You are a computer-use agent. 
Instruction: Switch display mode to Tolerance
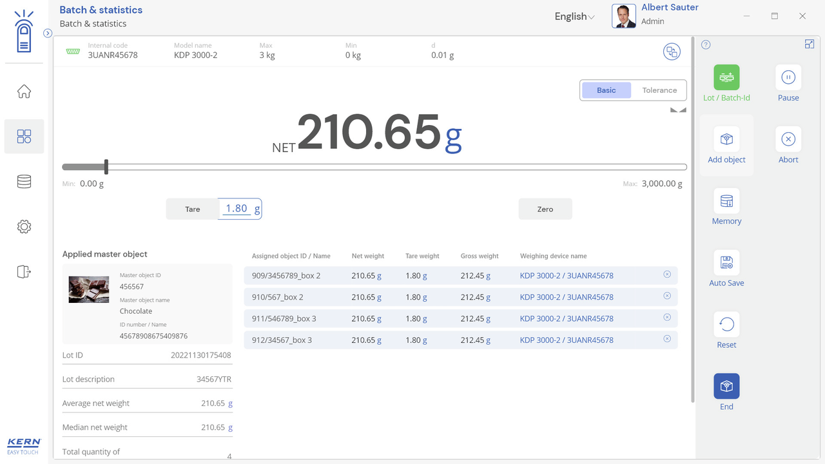click(x=659, y=90)
